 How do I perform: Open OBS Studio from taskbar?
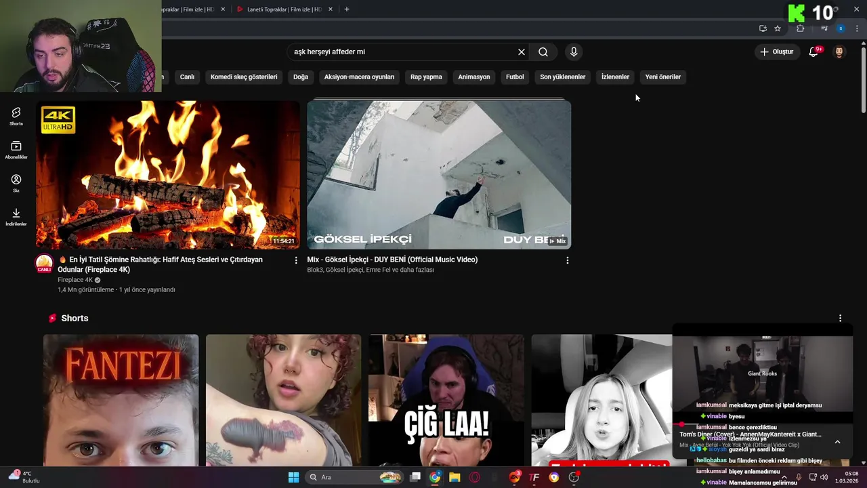click(574, 477)
